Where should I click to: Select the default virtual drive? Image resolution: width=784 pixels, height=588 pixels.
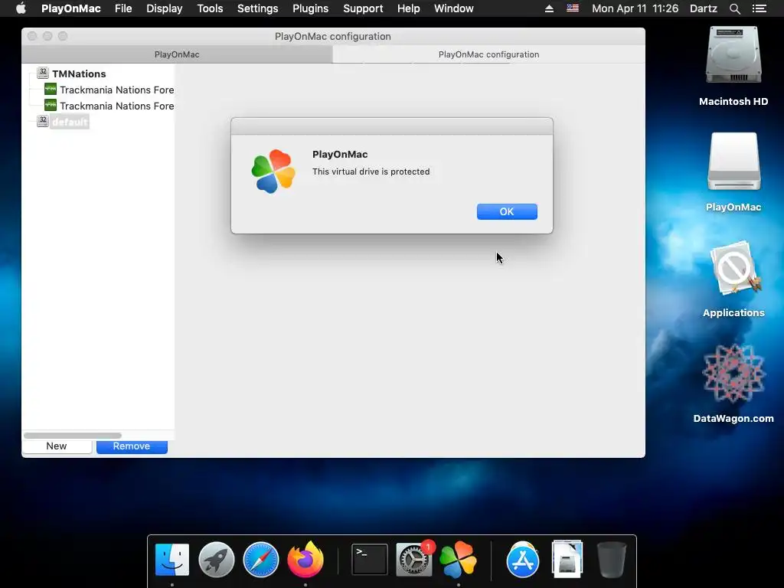point(70,122)
